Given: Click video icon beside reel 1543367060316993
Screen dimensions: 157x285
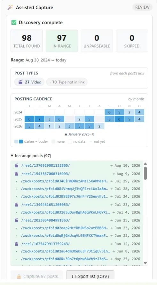Looking at the screenshot, I should click(x=16, y=174).
